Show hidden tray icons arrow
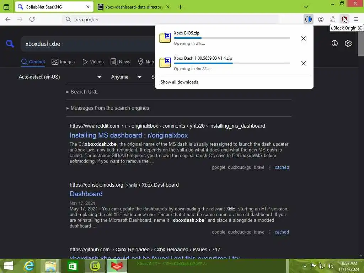Image resolution: width=364 pixels, height=273 pixels. (305, 266)
